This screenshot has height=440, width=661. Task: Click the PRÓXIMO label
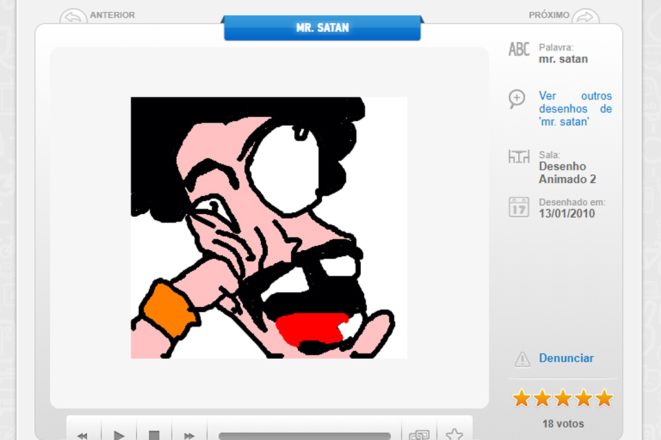point(549,15)
